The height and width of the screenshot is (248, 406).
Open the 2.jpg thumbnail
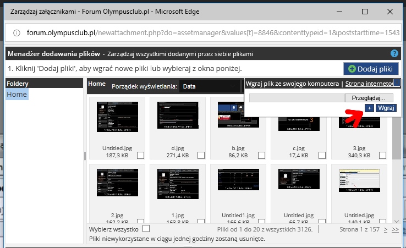(117, 183)
